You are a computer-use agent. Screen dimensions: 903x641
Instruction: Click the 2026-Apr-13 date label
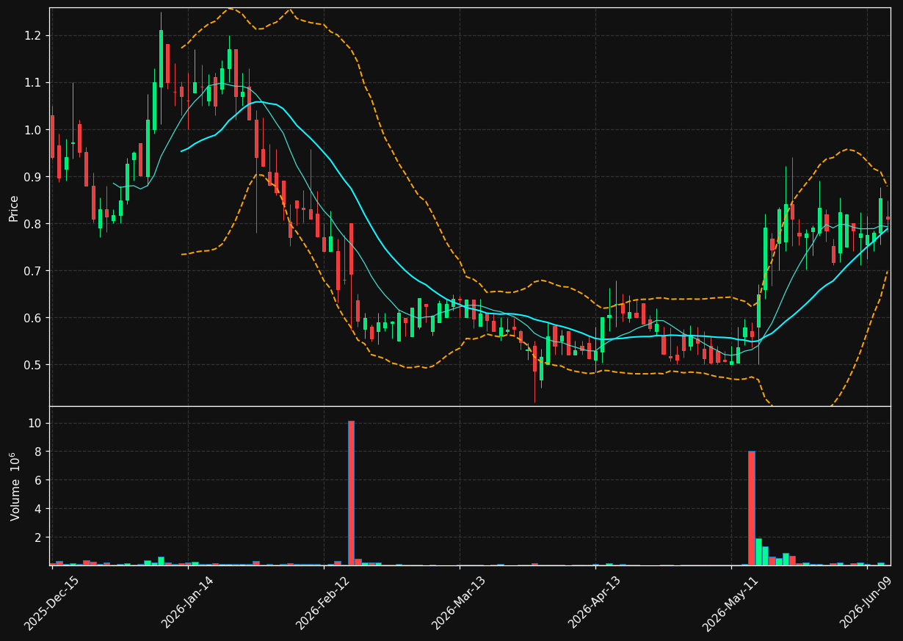coord(595,603)
